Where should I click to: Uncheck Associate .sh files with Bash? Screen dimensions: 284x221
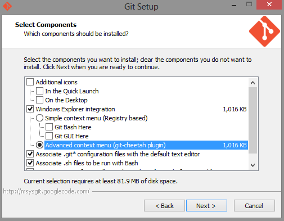tap(30, 163)
